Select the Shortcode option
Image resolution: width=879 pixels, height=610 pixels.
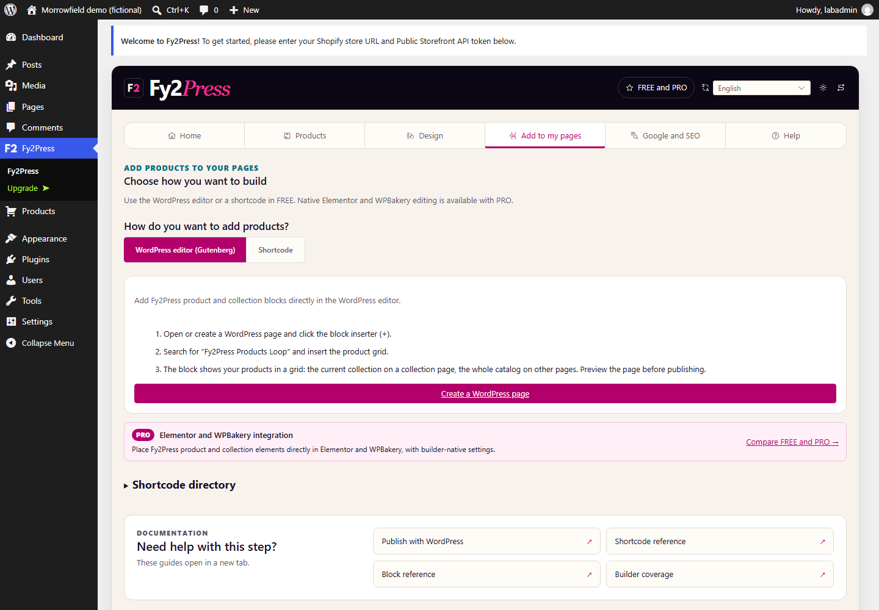[x=275, y=250]
